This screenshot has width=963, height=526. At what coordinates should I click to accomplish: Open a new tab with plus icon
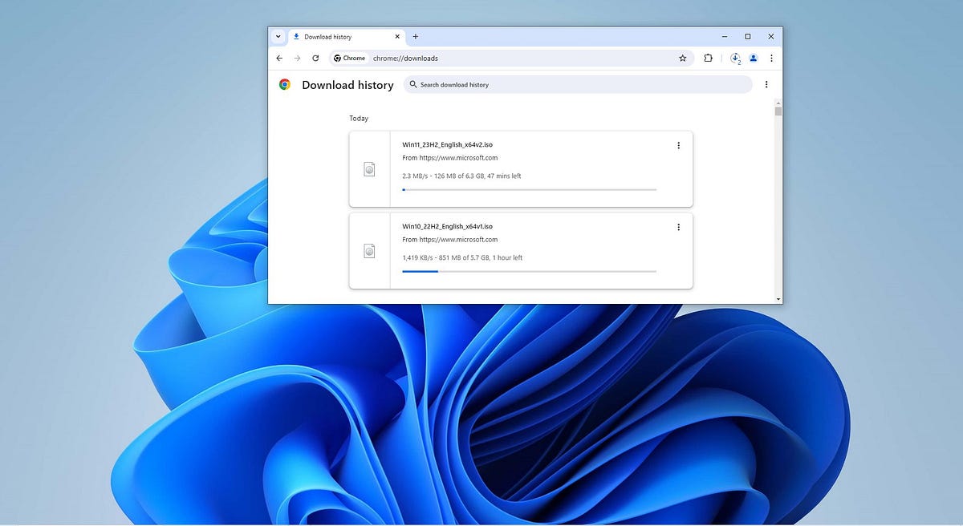[416, 37]
